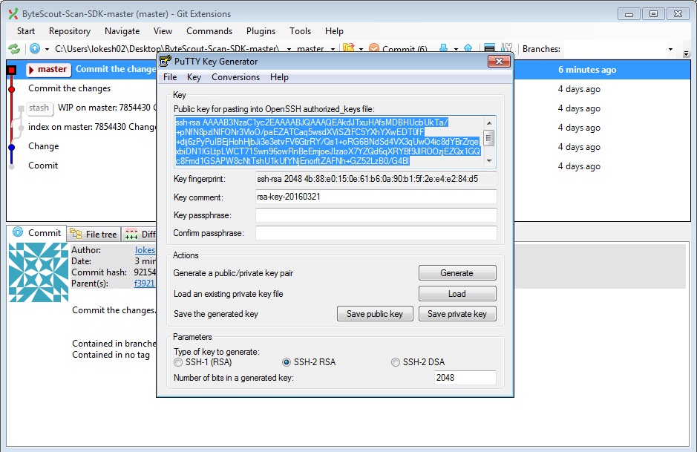Open Tools menu

tap(300, 31)
